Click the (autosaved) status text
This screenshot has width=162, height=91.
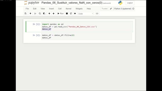[107, 3]
